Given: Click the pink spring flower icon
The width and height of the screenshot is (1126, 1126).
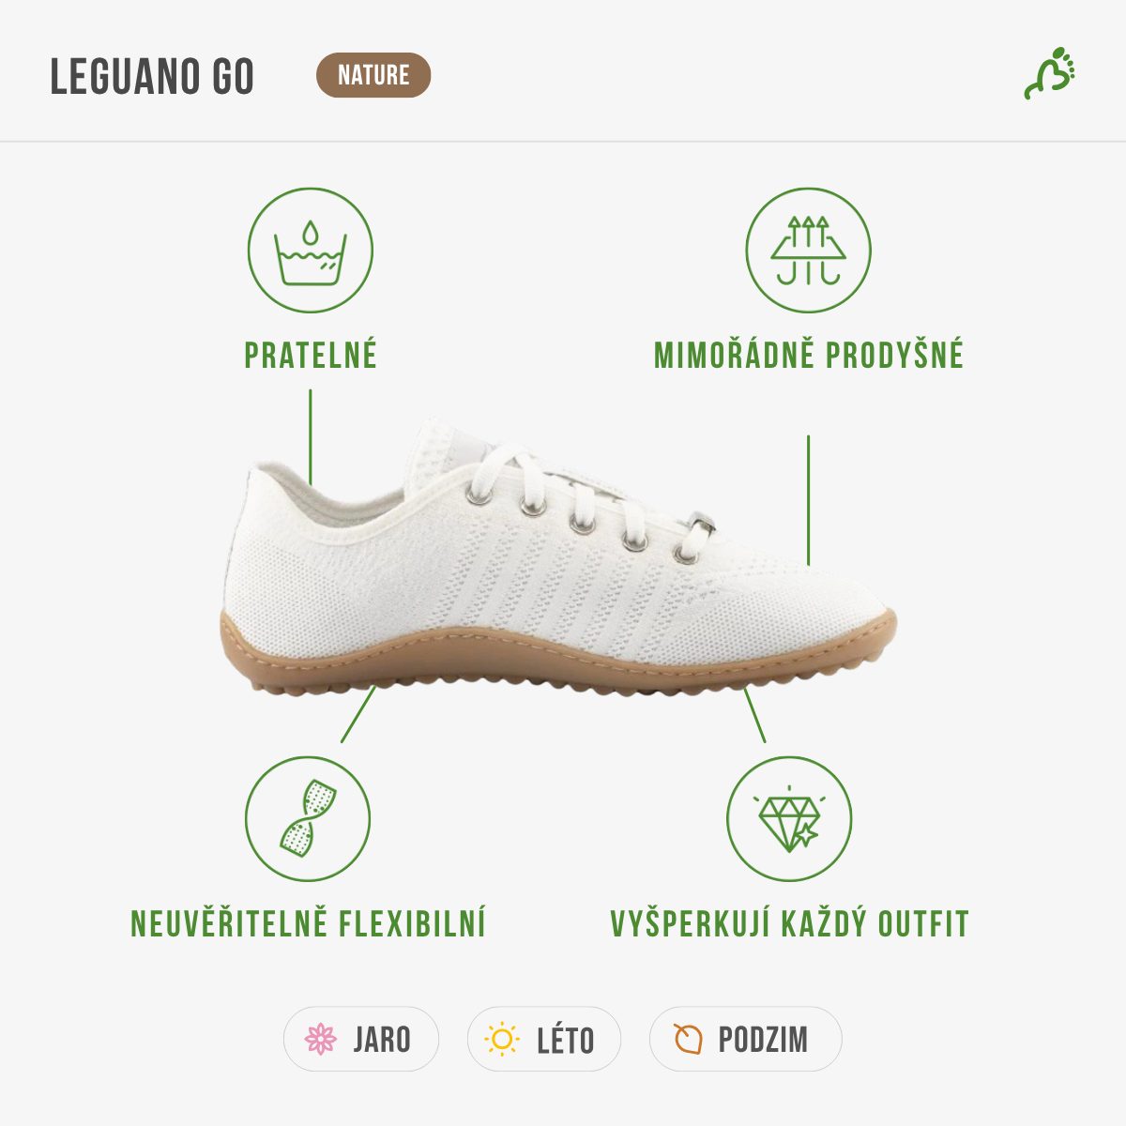Looking at the screenshot, I should 321,1039.
